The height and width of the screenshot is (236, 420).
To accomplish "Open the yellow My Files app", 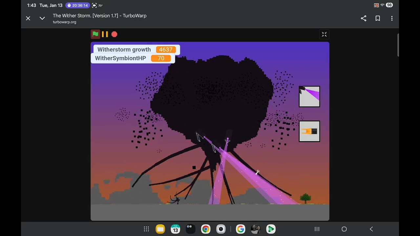I will click(160, 229).
